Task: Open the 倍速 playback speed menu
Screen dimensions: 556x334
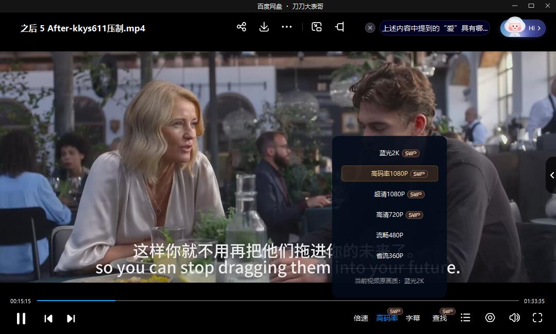Action: point(361,318)
